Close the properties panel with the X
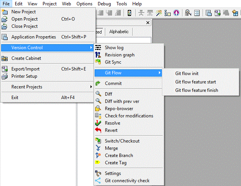241x186 pixels. (x=148, y=23)
